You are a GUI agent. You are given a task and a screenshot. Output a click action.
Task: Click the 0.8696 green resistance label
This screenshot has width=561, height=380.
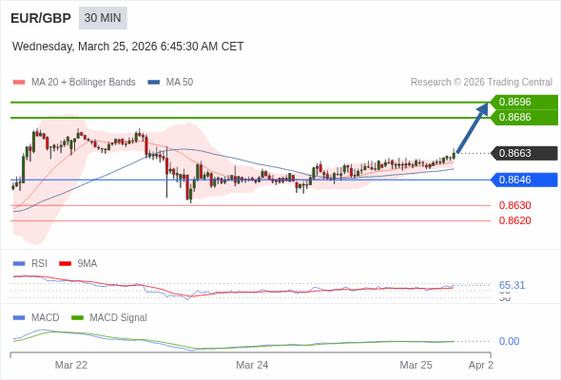coord(524,102)
